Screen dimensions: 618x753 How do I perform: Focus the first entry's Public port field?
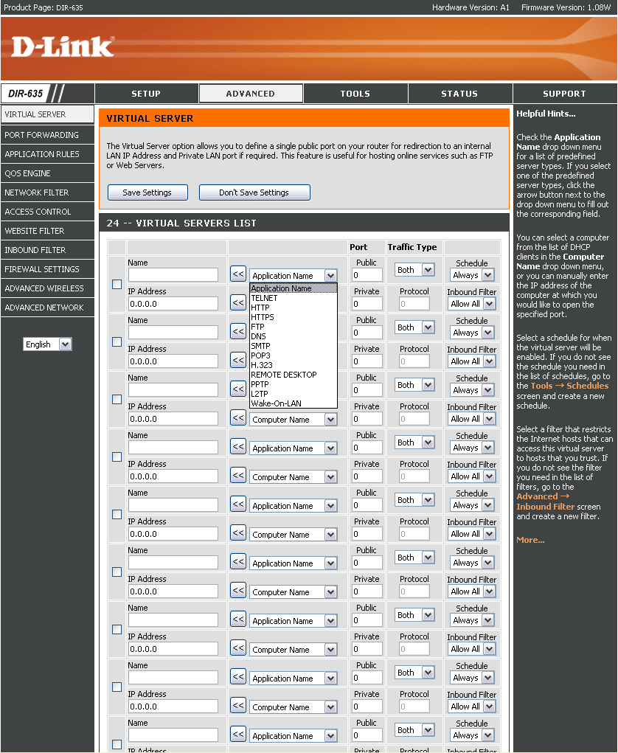367,275
